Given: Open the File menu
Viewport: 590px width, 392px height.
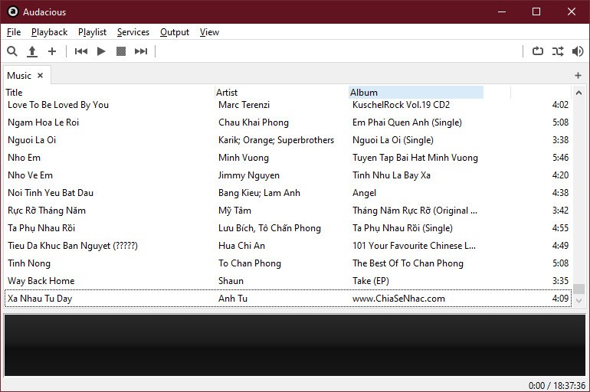Looking at the screenshot, I should (14, 32).
